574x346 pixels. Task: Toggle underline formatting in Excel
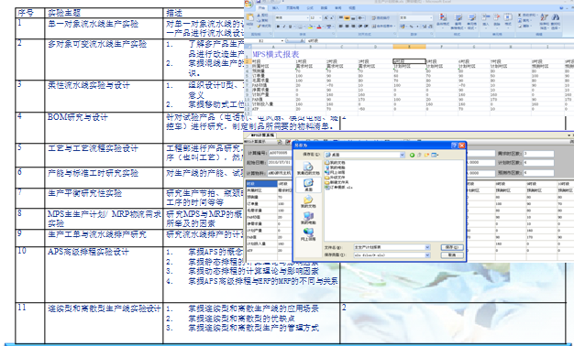(x=290, y=27)
